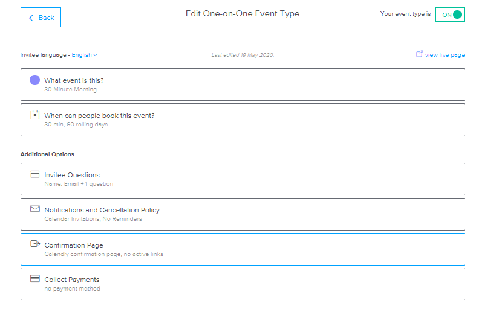496x325 pixels.
Task: Go back using the Back button
Action: (x=41, y=18)
